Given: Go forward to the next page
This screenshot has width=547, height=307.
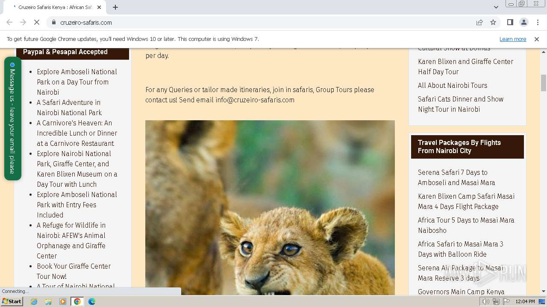Looking at the screenshot, I should coord(23,22).
